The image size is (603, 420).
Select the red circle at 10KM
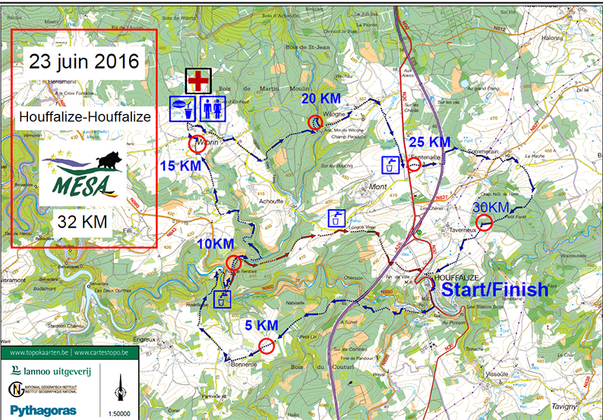tap(233, 263)
